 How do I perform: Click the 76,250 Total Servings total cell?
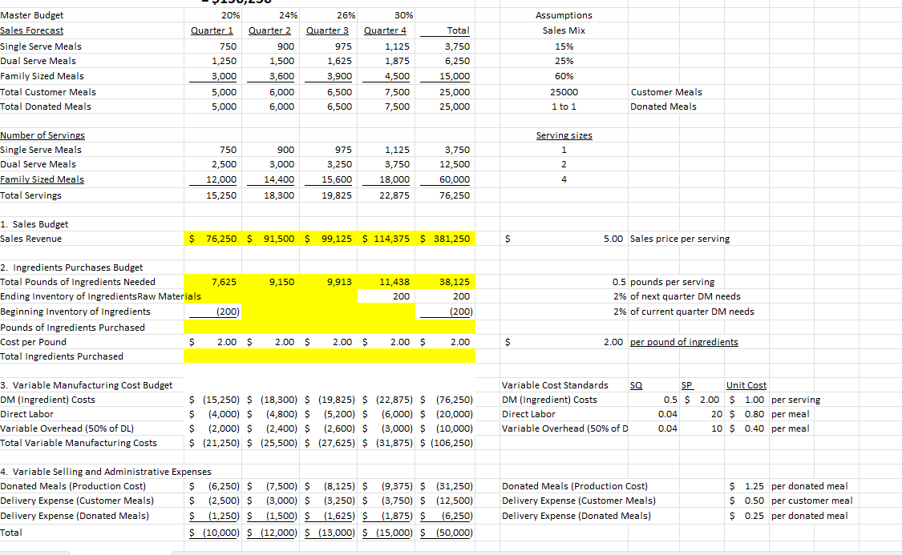[455, 195]
